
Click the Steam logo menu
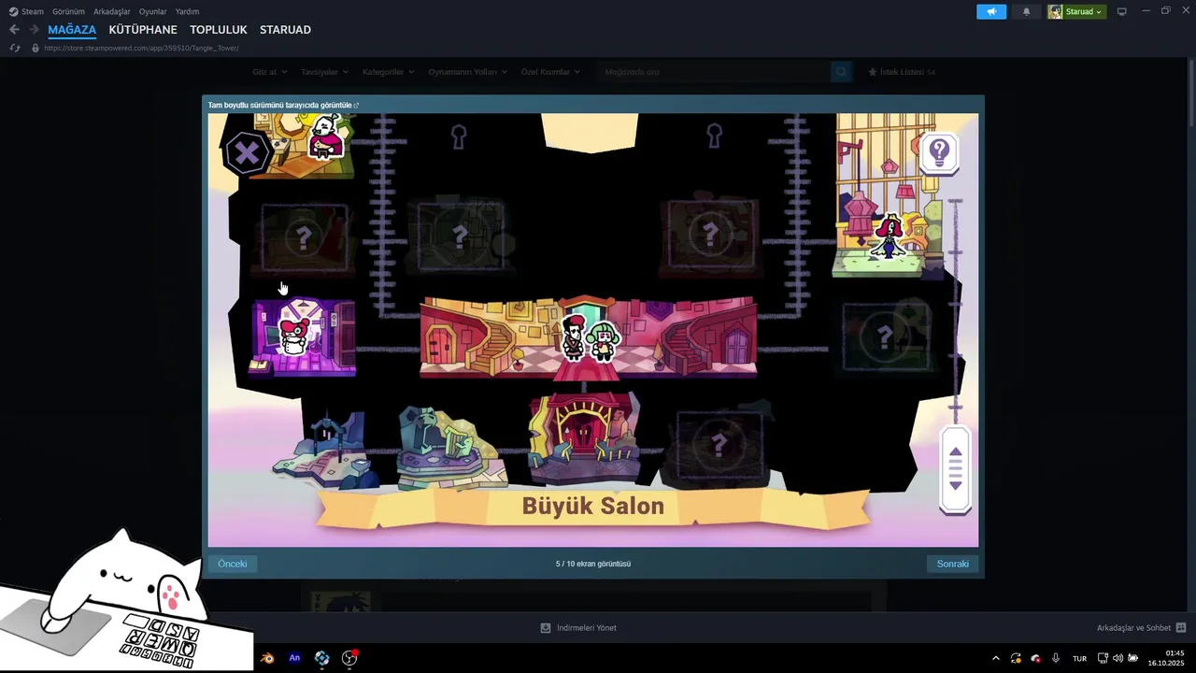(26, 11)
